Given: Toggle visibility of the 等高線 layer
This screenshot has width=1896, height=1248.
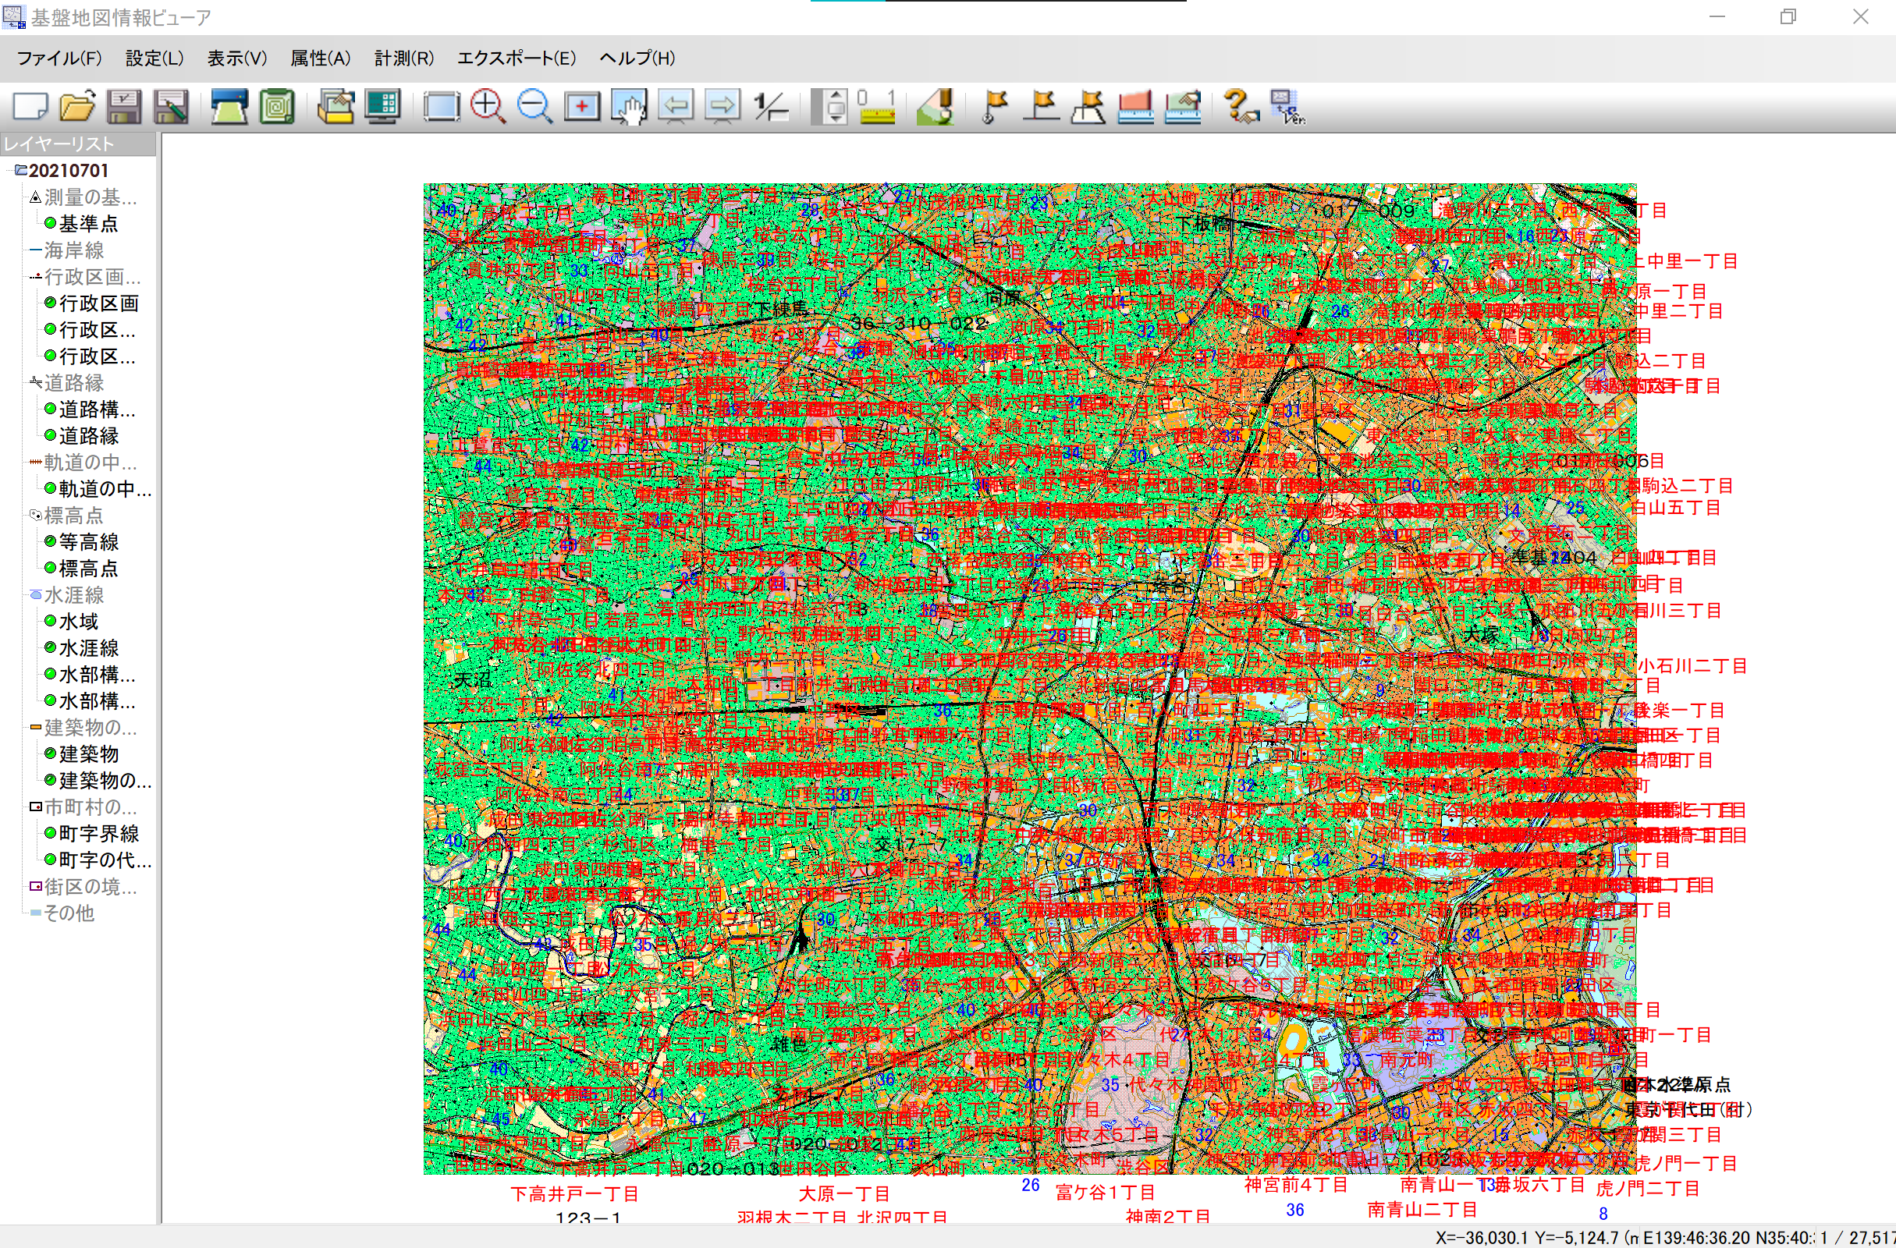Looking at the screenshot, I should (x=49, y=541).
